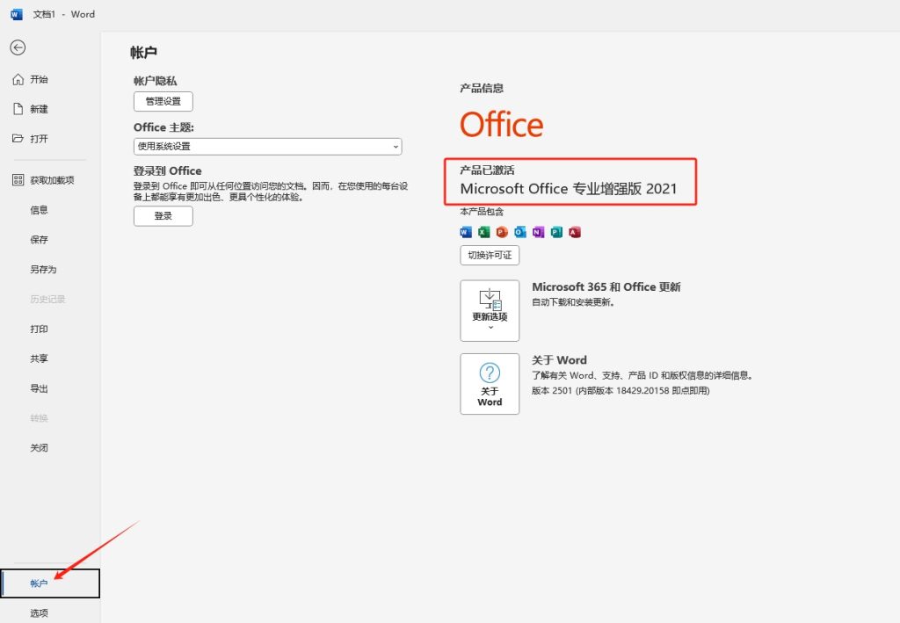Click the back arrow to return to document

pos(18,47)
